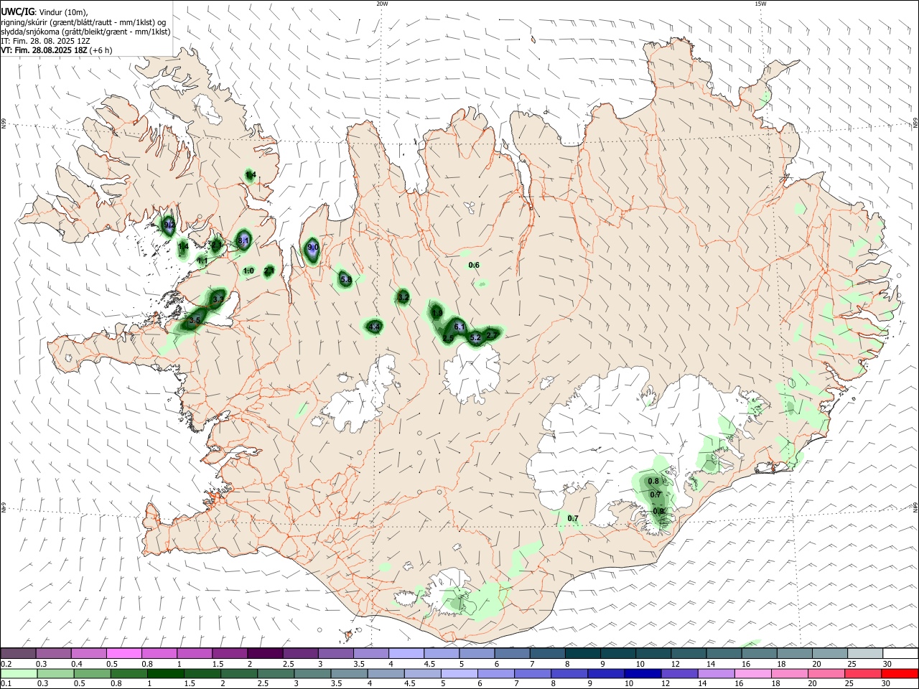This screenshot has height=689, width=919.
Task: Pick the darkest green 1 mm rain swatch
Action: pyautogui.click(x=166, y=673)
